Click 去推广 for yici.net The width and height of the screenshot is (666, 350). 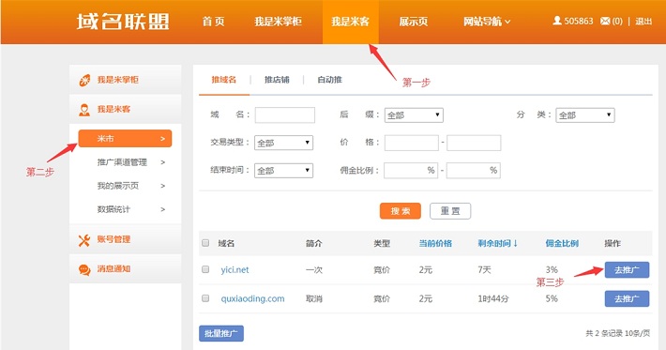coord(627,269)
